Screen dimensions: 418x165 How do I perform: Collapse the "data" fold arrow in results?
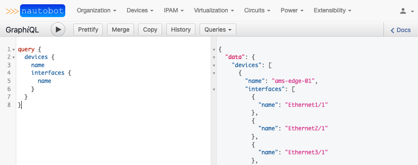(x=214, y=57)
